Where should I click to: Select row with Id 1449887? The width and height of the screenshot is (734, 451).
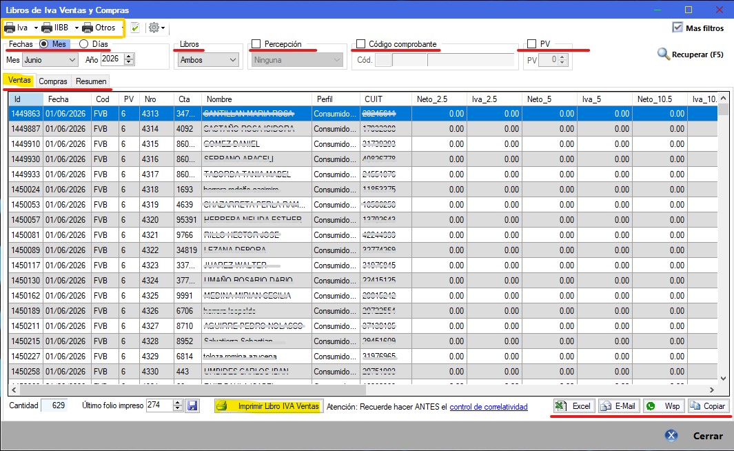[x=363, y=129]
